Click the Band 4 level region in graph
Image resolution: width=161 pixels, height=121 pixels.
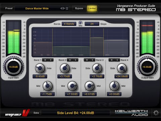pyautogui.click(x=116, y=48)
